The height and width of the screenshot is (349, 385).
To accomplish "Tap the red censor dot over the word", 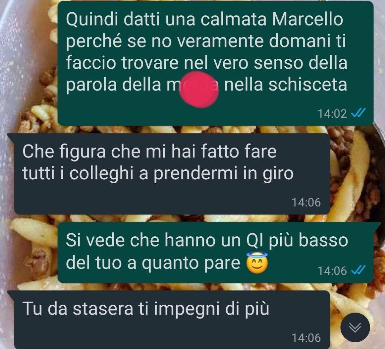I will tap(199, 90).
